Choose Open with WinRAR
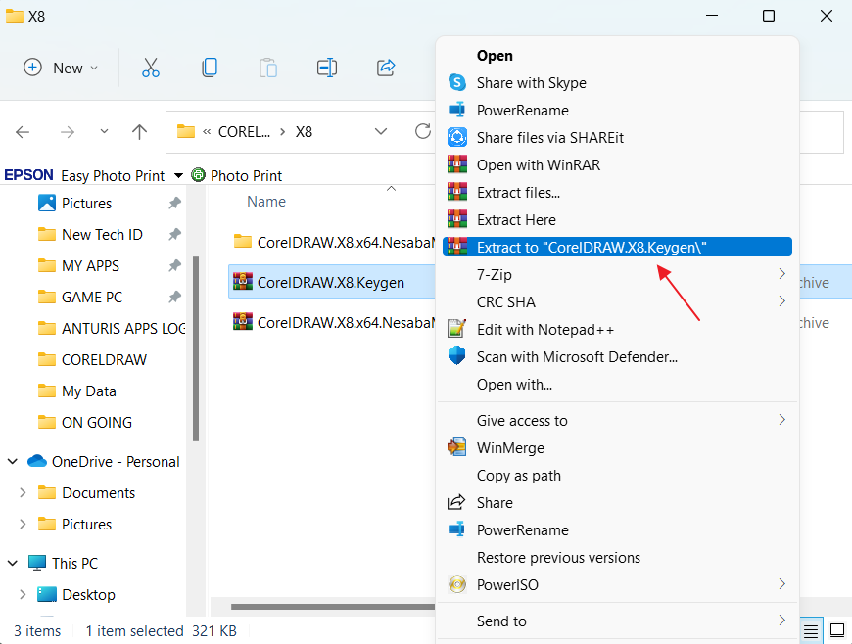The image size is (852, 644). click(617, 165)
